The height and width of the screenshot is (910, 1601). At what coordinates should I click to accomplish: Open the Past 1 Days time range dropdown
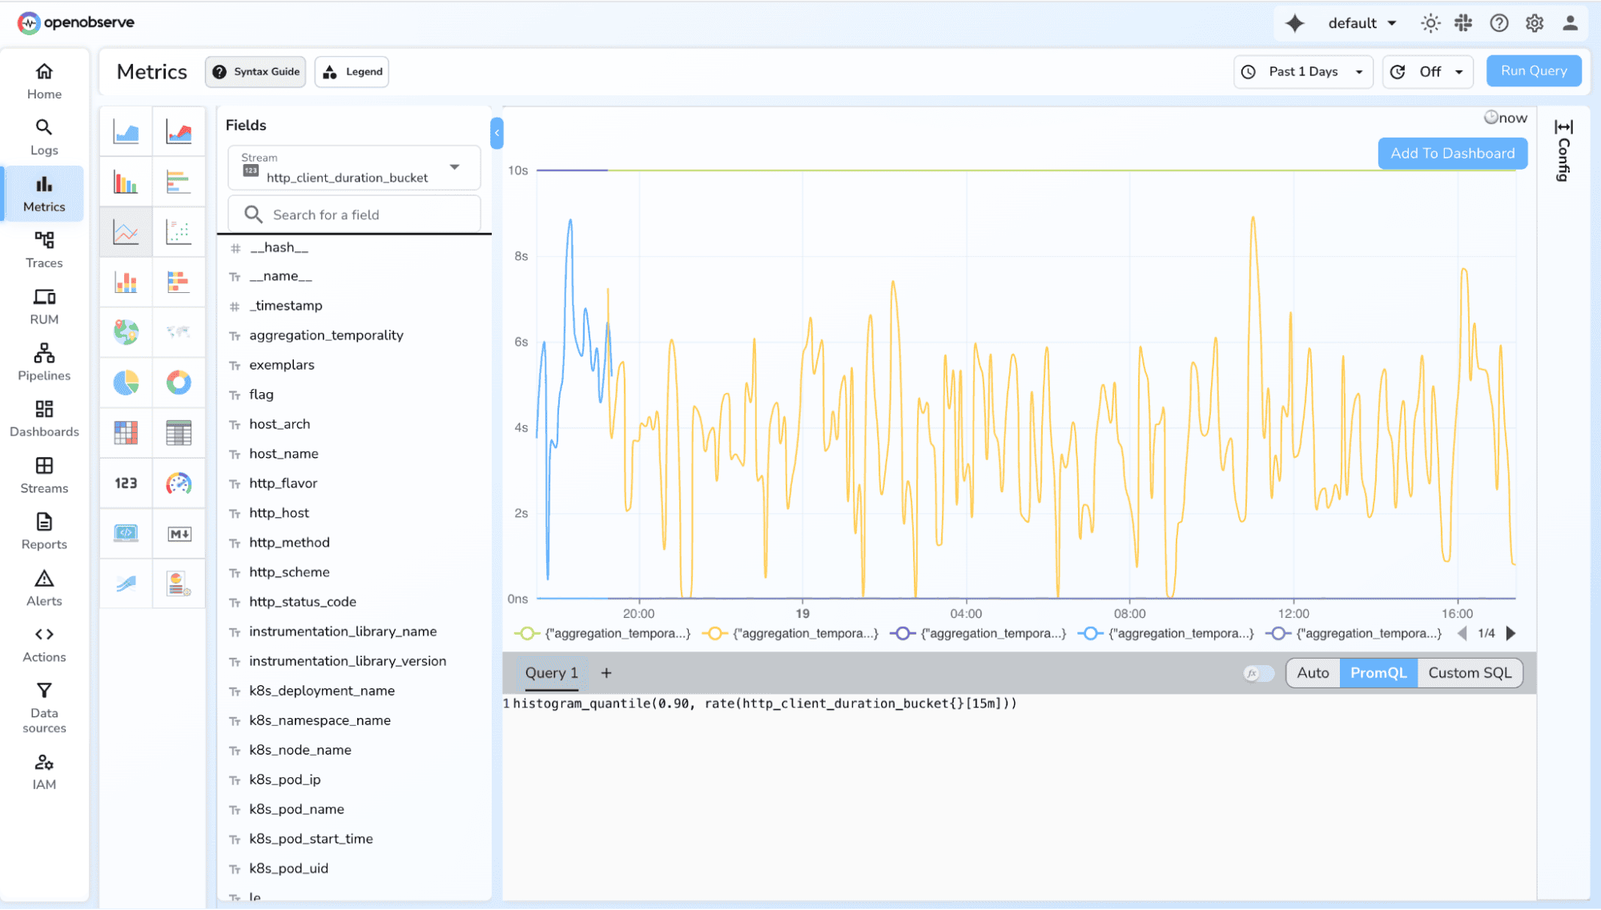1302,71
